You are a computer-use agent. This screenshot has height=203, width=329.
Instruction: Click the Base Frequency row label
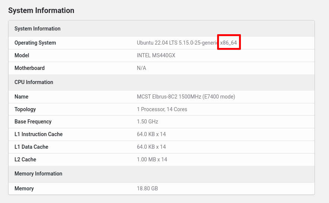[x=33, y=122]
